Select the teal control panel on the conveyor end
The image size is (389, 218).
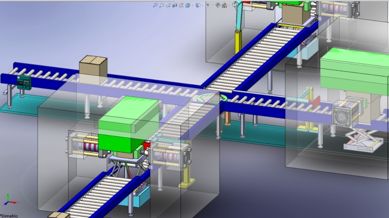coord(24,83)
